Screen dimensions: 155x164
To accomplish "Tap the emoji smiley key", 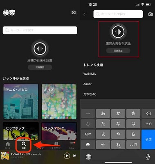I will point(88,145).
